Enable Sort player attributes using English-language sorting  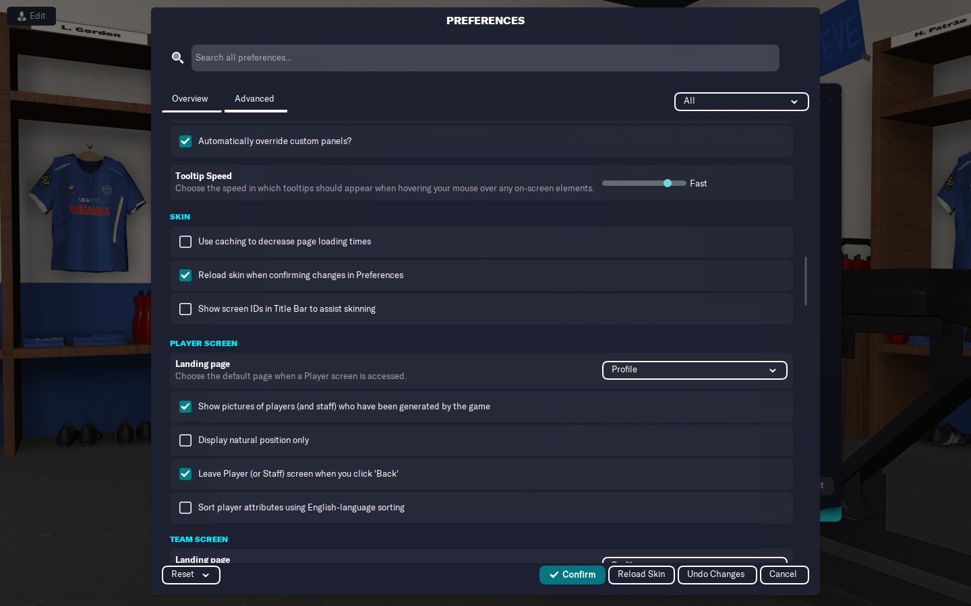[185, 508]
